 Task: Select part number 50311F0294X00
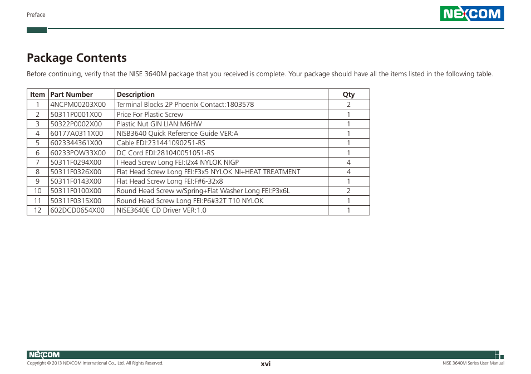click(76, 162)
